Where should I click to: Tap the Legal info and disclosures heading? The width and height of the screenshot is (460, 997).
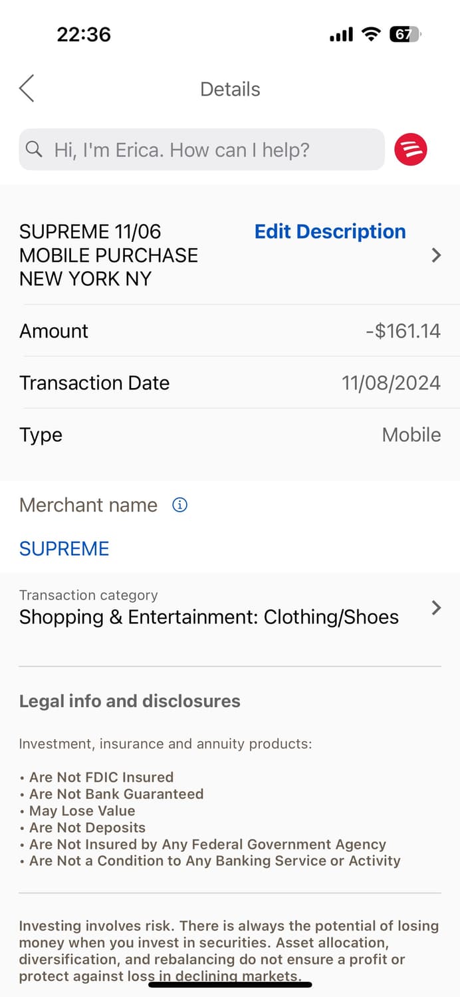[130, 701]
